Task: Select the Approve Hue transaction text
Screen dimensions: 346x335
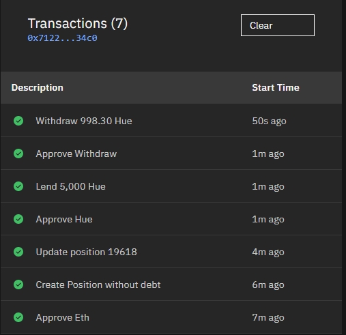Action: tap(64, 219)
